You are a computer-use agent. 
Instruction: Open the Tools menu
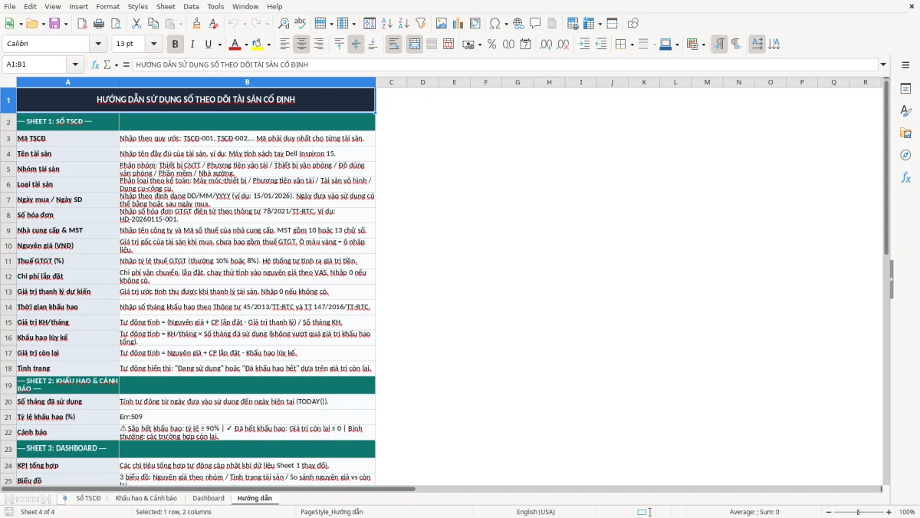click(x=215, y=6)
